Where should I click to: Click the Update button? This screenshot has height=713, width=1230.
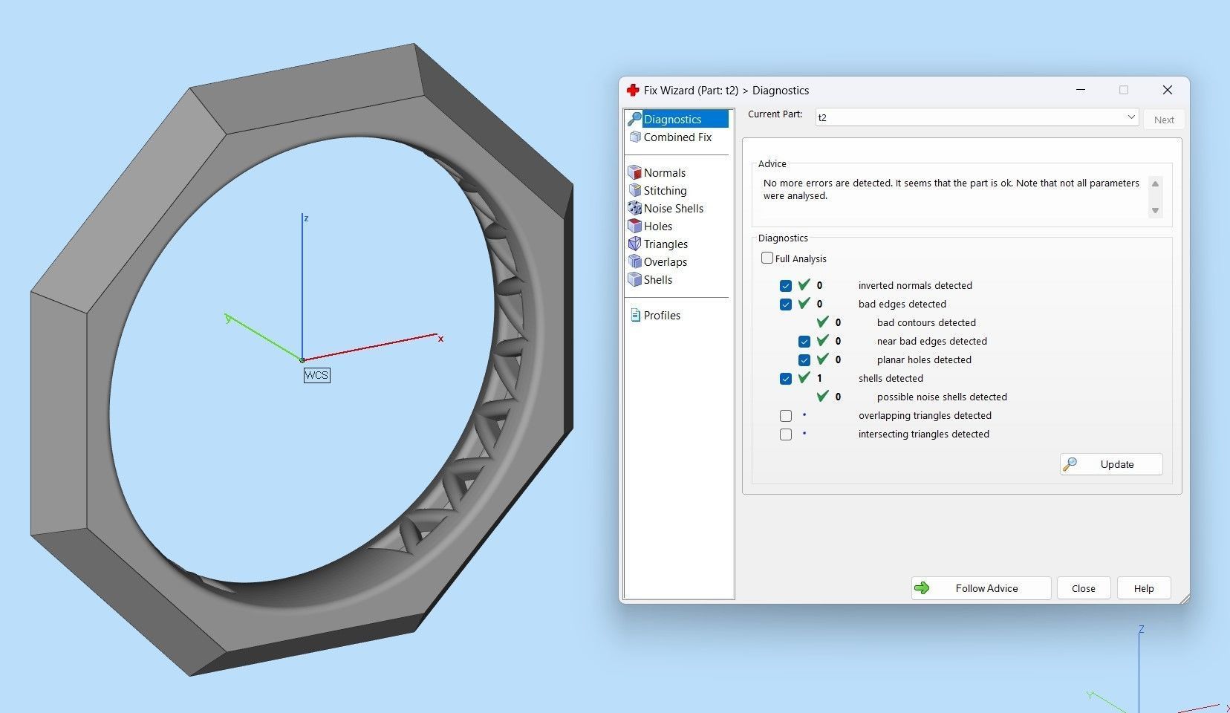coord(1111,464)
